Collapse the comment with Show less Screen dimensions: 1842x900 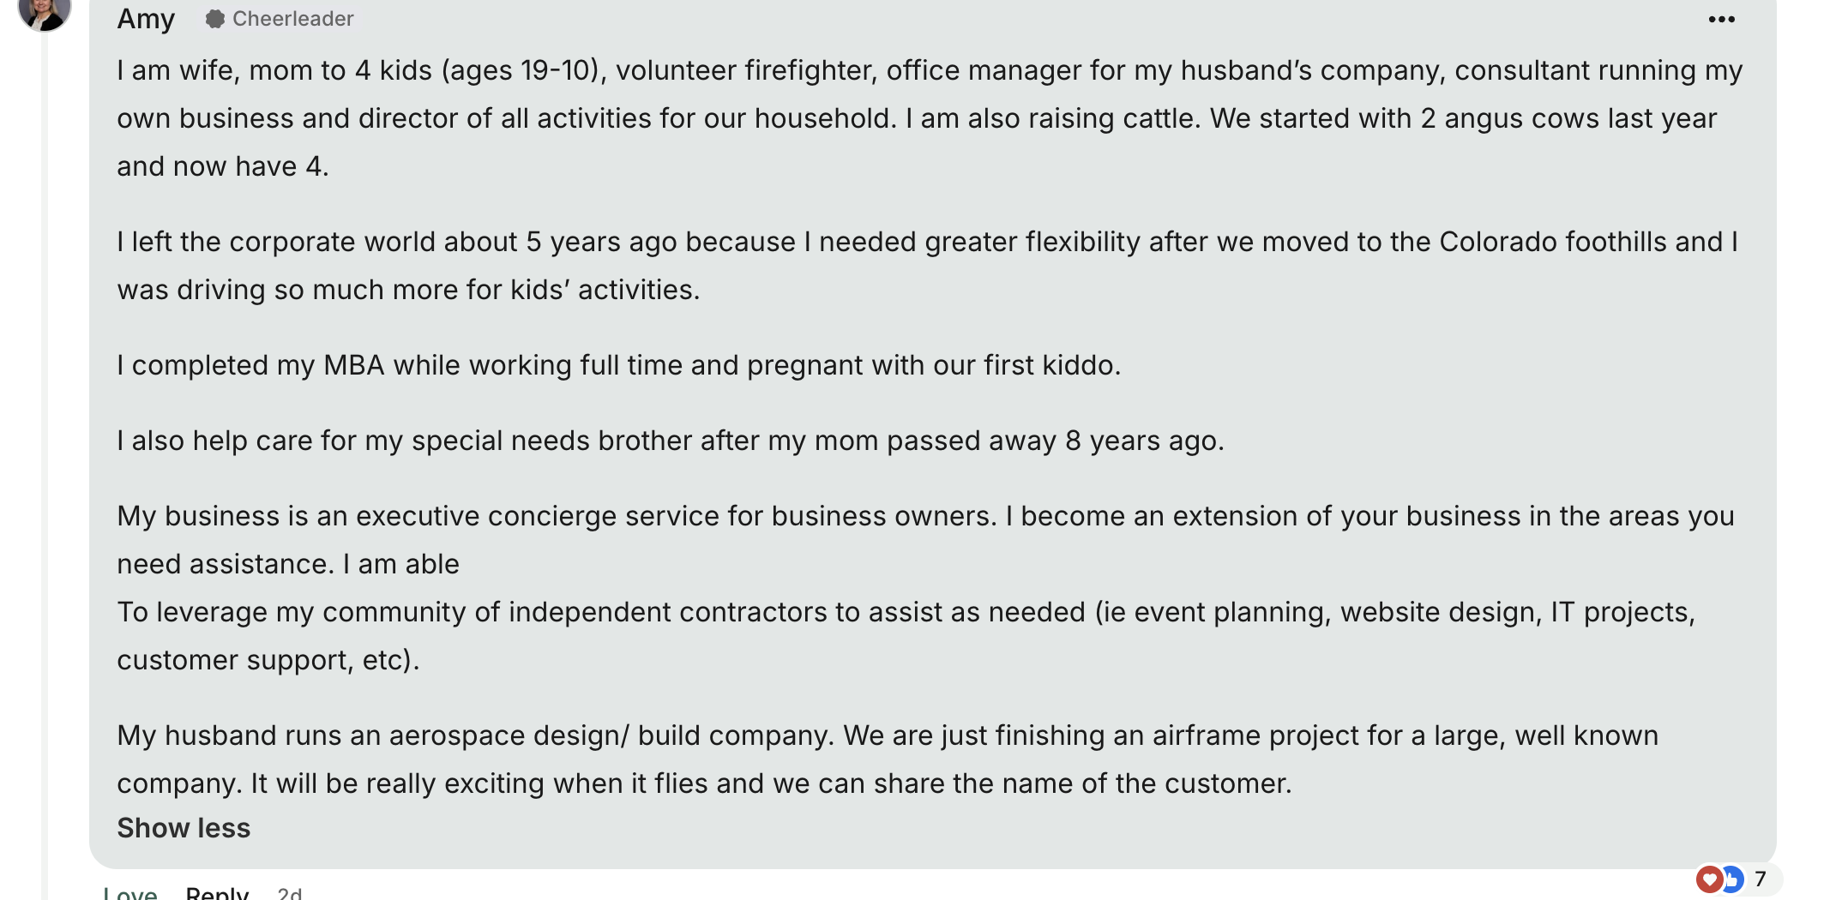point(184,828)
